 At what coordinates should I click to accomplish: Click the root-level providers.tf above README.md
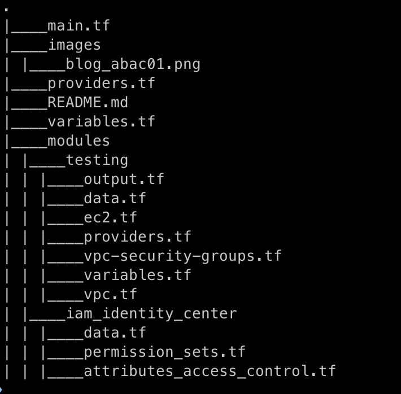click(x=101, y=84)
